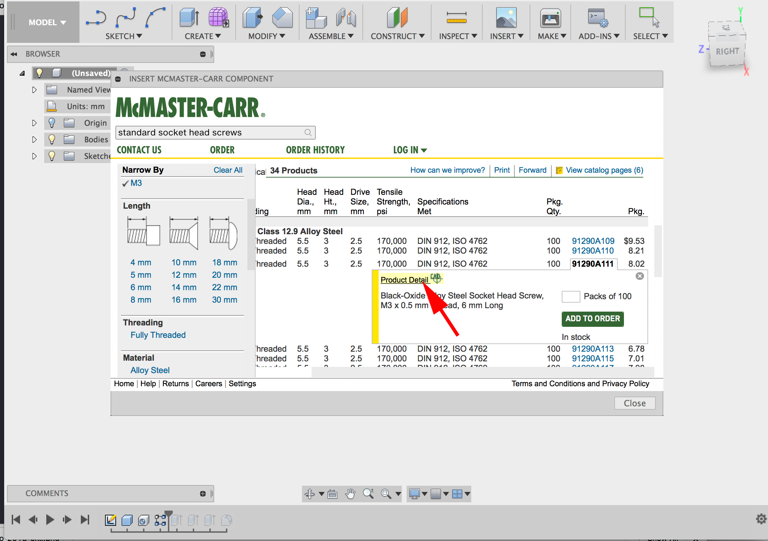Filter by 12 mm length
Screen dimensions: 768x541
[x=184, y=275]
